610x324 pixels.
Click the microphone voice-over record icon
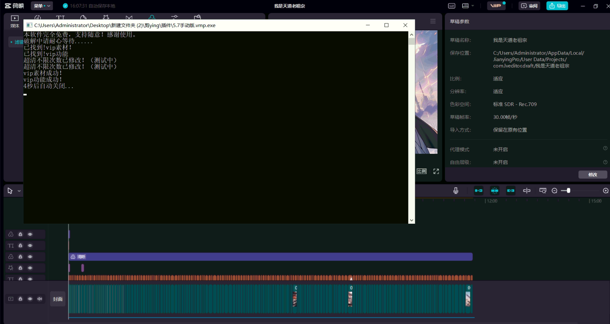(x=456, y=191)
